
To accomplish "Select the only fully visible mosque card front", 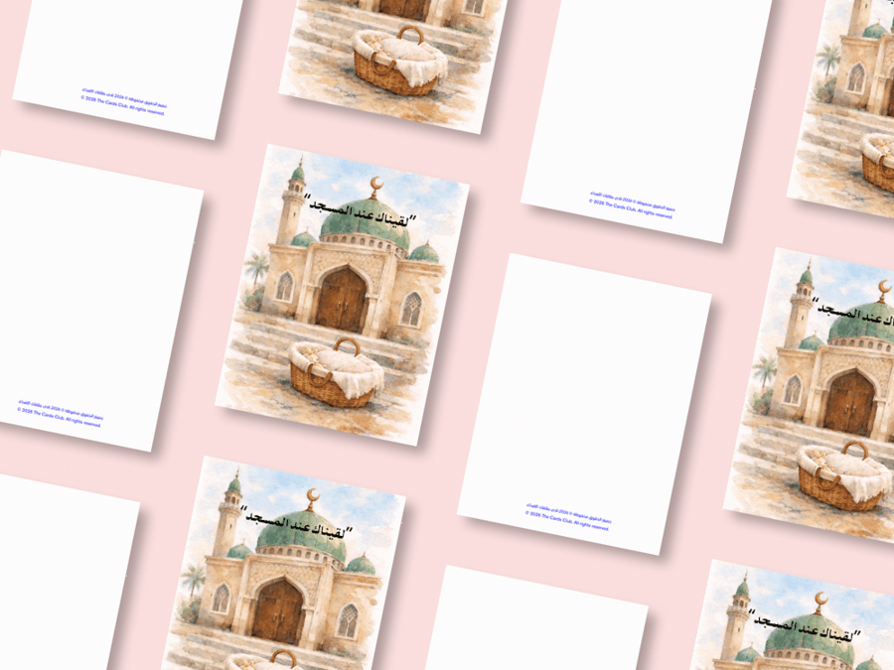I will click(x=342, y=295).
